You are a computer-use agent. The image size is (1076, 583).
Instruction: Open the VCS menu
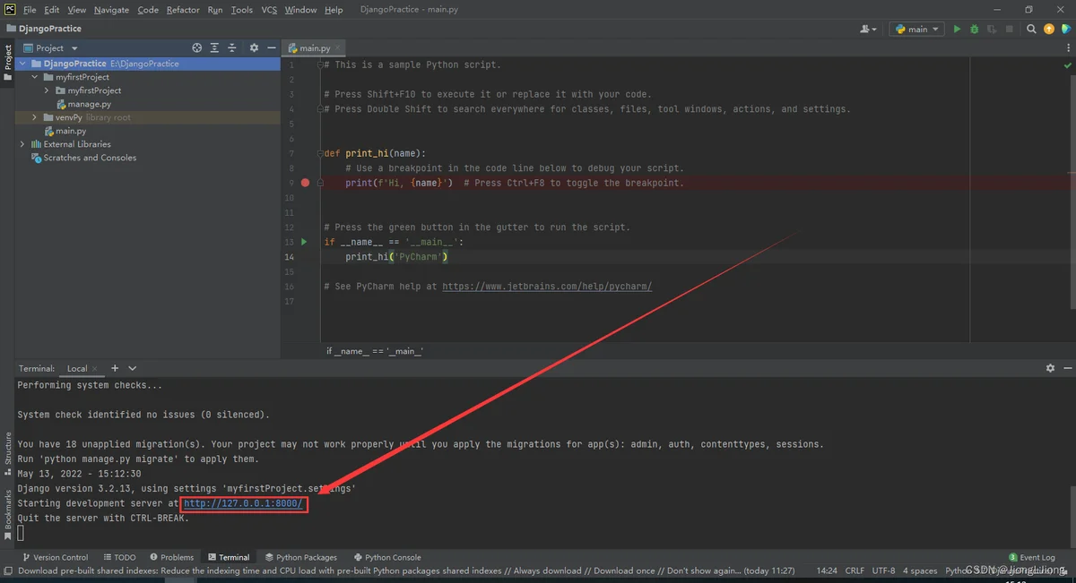click(269, 10)
